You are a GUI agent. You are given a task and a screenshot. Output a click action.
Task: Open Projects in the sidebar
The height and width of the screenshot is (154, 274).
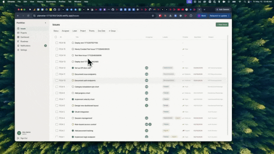(32, 33)
